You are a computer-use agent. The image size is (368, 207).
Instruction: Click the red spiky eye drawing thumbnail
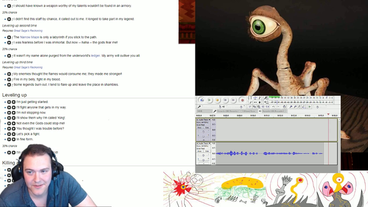click(189, 189)
